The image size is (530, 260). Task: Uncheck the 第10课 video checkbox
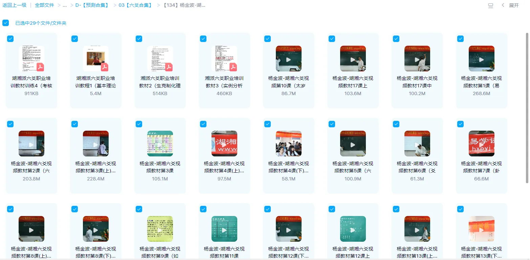[x=267, y=39]
